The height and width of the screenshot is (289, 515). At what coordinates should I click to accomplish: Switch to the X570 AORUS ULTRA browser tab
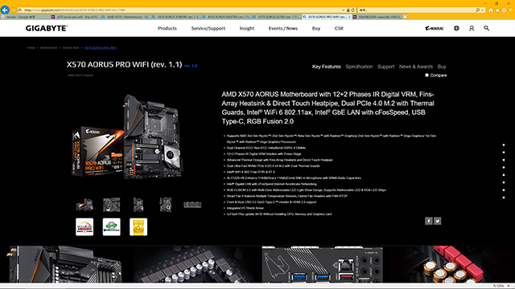pos(277,17)
